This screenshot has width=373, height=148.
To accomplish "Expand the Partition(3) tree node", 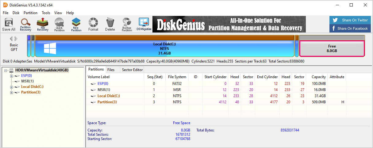I will point(12,92).
